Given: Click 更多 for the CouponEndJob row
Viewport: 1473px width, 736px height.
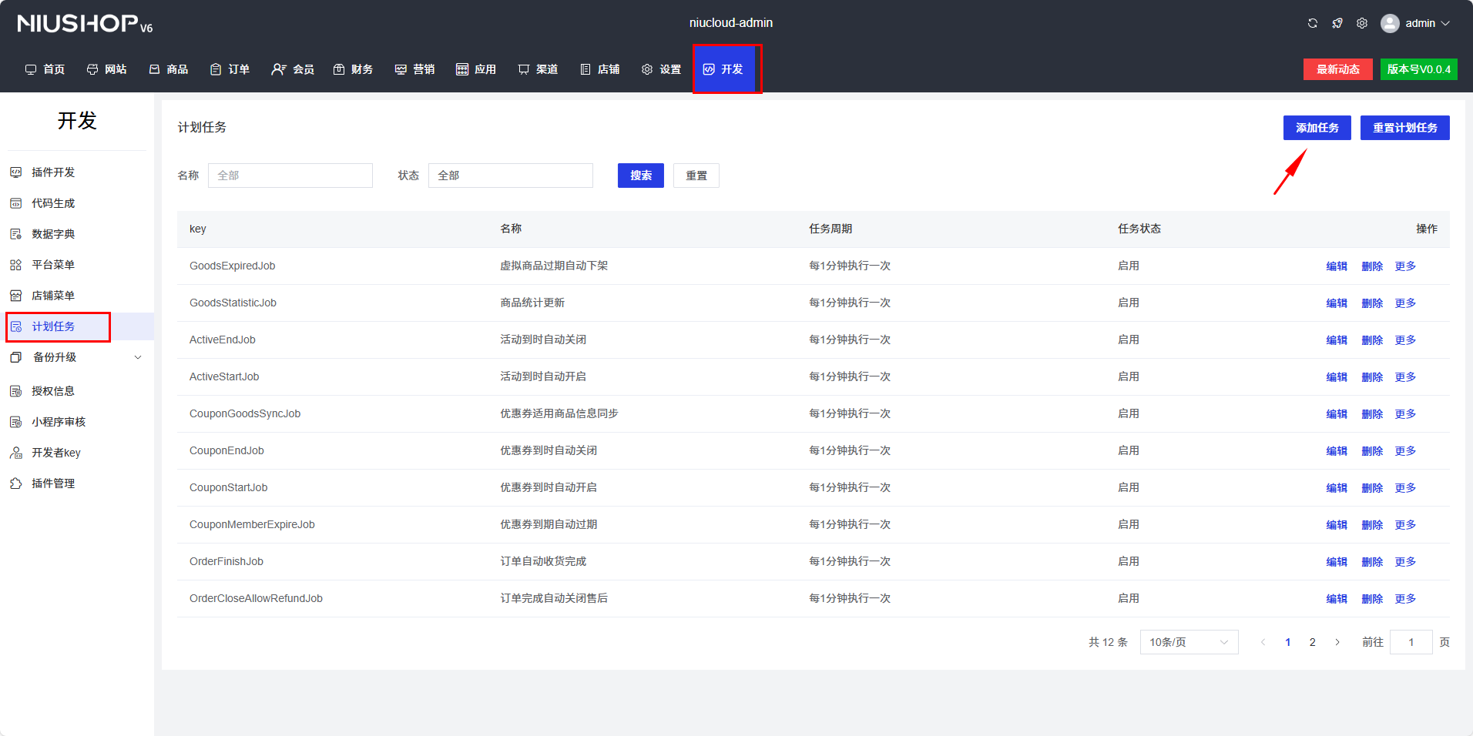Looking at the screenshot, I should point(1404,451).
